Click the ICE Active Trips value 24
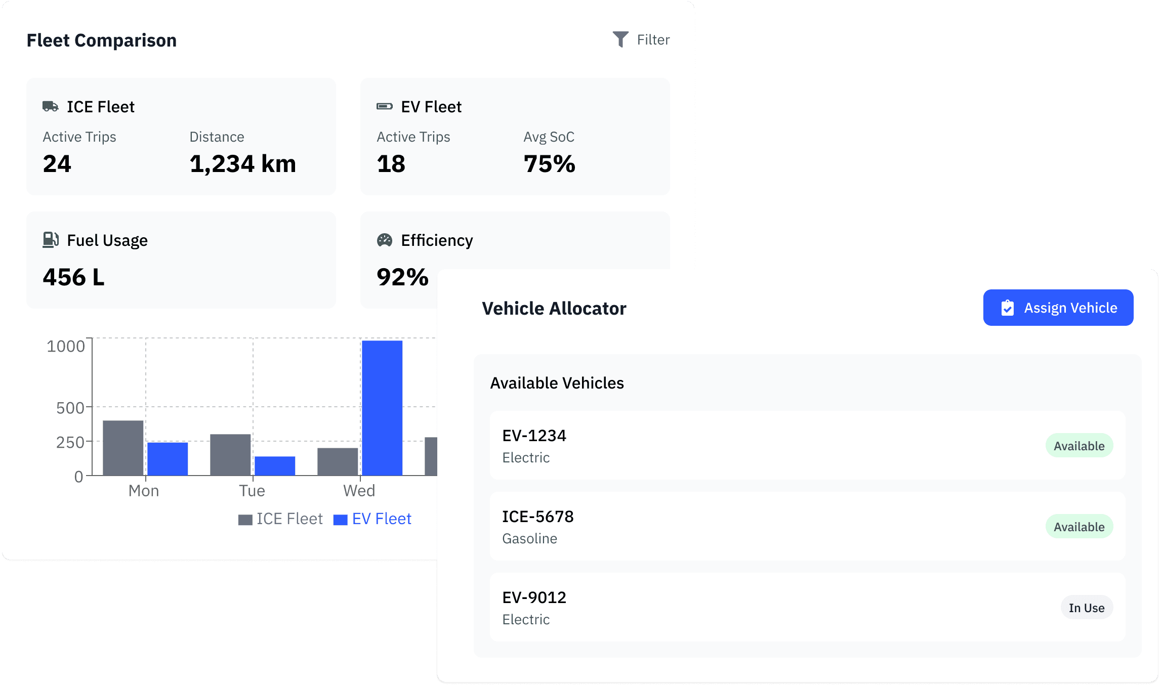 click(x=57, y=164)
